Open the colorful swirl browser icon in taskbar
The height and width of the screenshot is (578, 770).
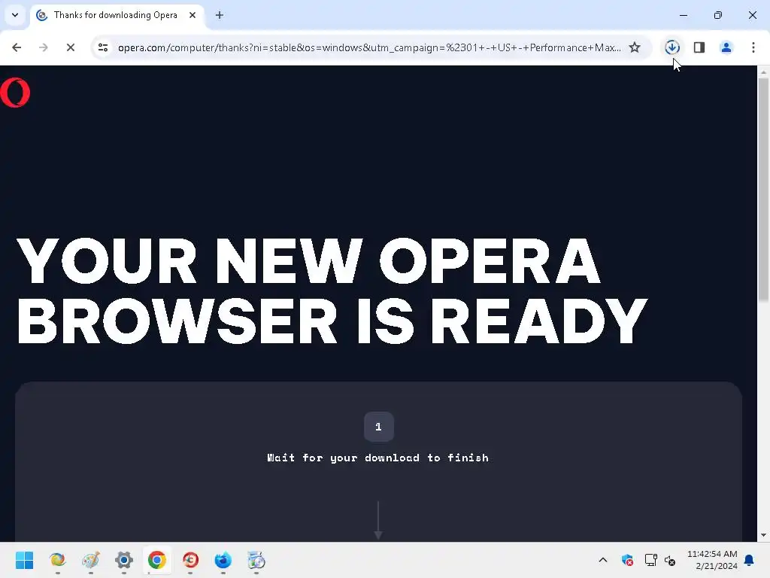[57, 560]
